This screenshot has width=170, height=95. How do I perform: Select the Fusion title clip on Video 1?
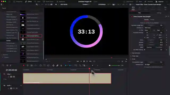click(67, 78)
